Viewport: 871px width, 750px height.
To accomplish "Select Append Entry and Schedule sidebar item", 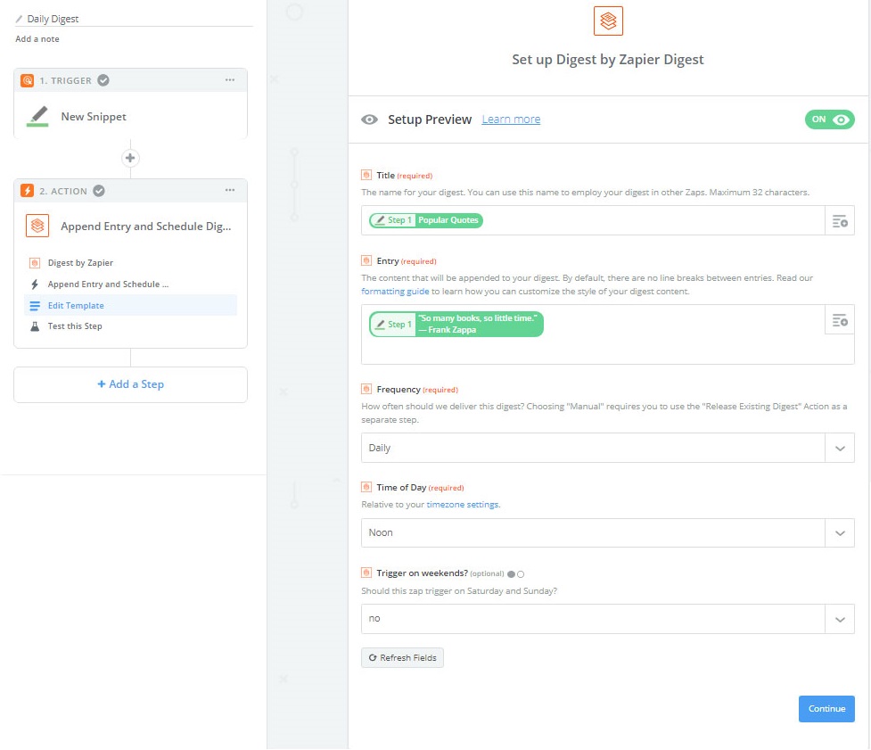I will 130,284.
